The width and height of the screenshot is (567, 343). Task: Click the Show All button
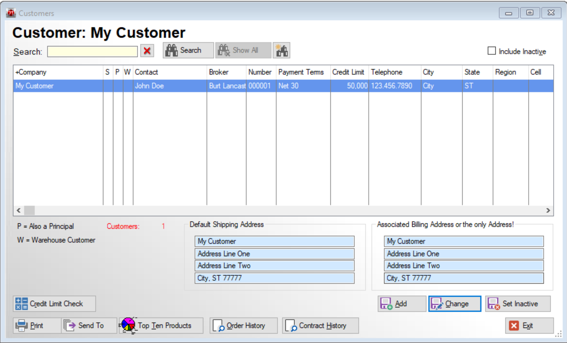tap(243, 50)
